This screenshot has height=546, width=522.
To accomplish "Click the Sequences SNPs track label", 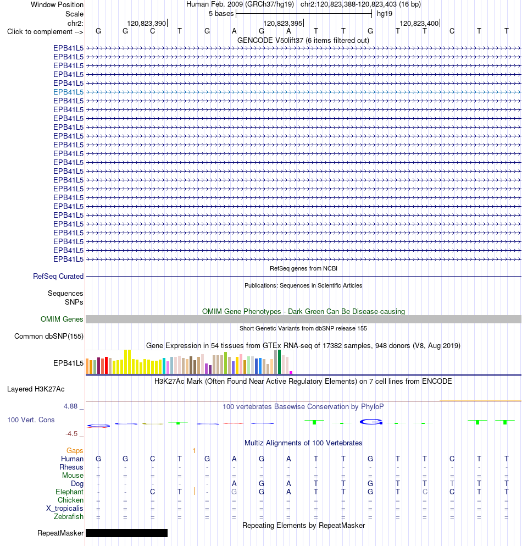I will [x=65, y=297].
